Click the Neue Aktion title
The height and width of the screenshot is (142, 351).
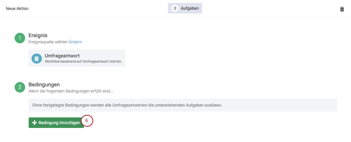pos(17,9)
